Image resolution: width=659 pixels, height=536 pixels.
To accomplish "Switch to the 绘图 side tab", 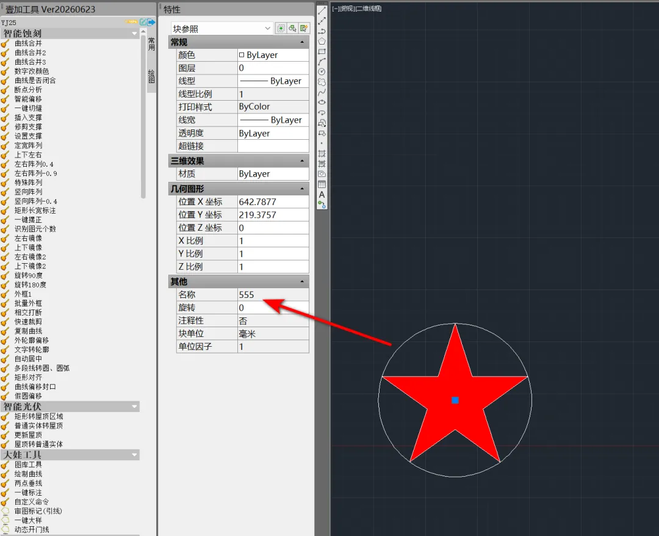I will point(151,76).
